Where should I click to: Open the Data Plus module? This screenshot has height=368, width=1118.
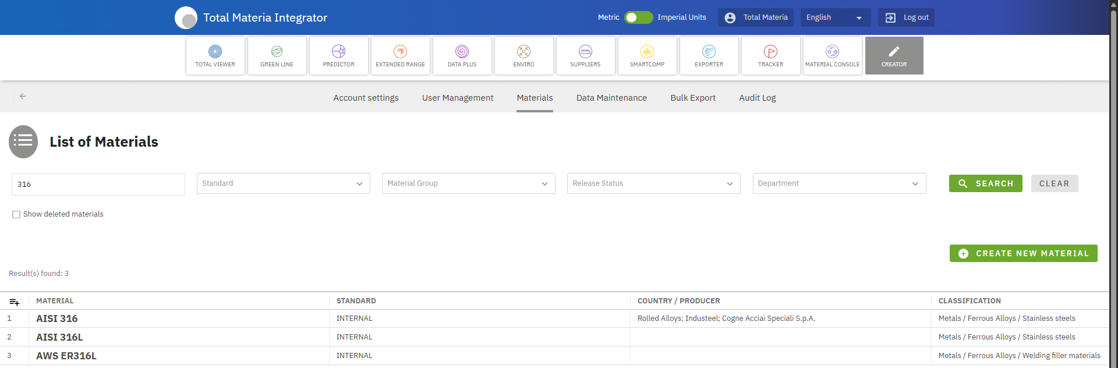pos(462,56)
